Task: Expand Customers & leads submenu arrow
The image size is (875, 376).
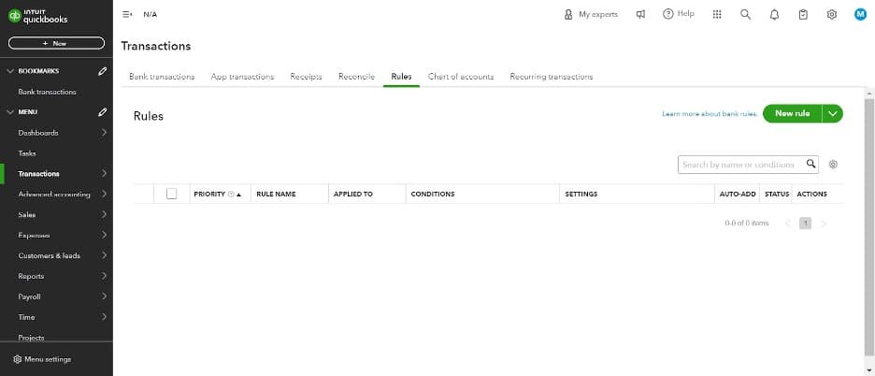Action: click(x=104, y=255)
